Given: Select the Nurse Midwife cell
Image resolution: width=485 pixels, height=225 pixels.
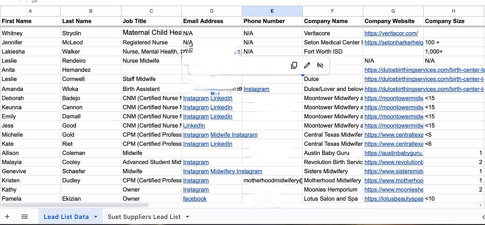Looking at the screenshot, I should coord(151,61).
